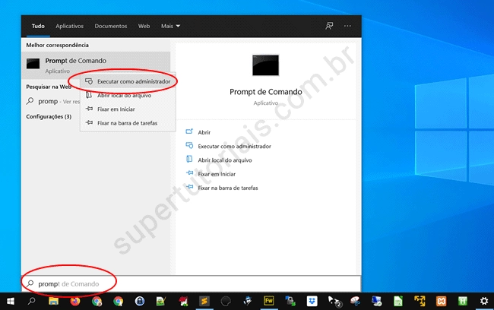
Task: Open File Explorer from the taskbar
Action: point(53,301)
